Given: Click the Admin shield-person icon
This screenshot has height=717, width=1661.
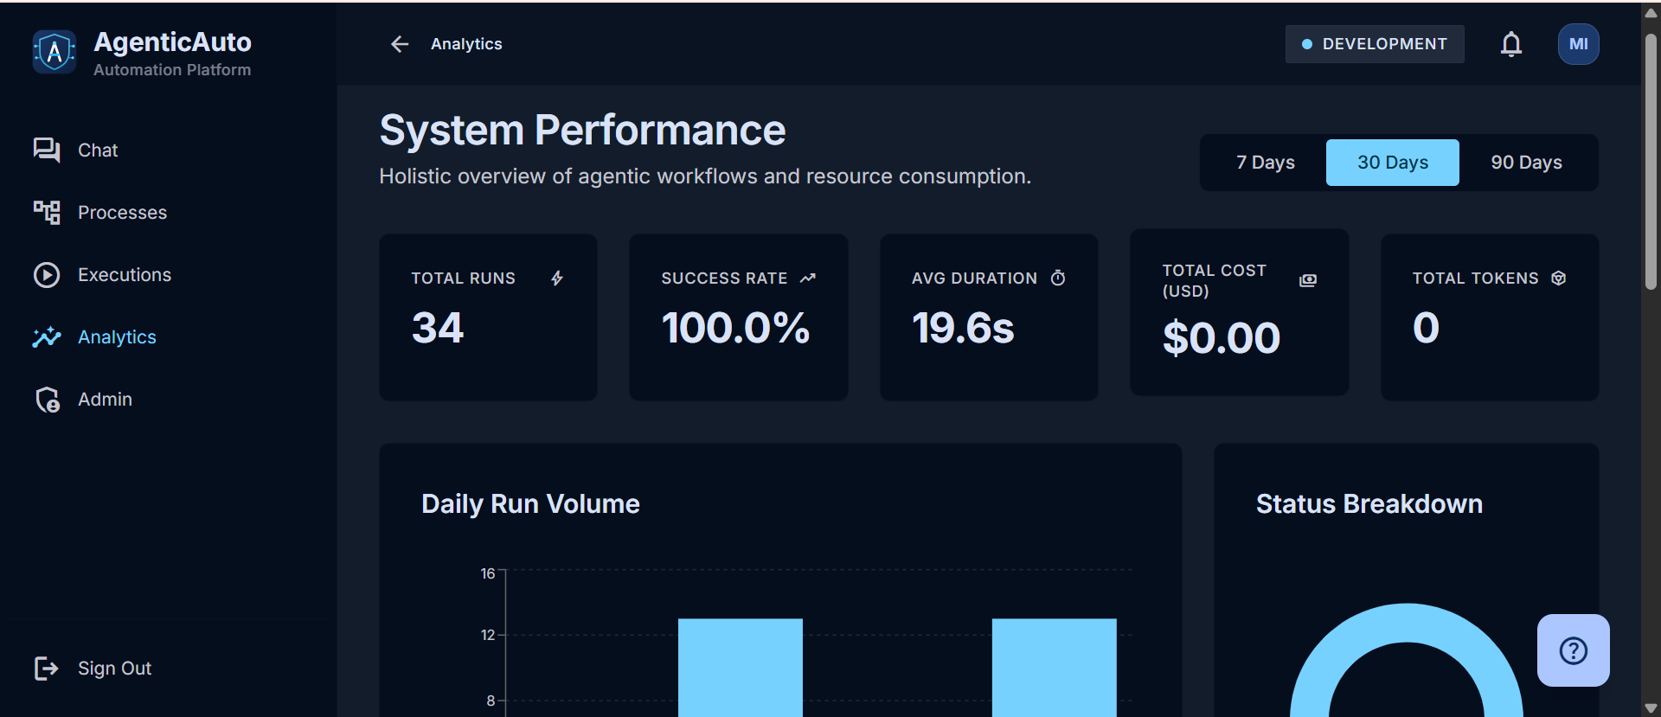Looking at the screenshot, I should [x=48, y=400].
